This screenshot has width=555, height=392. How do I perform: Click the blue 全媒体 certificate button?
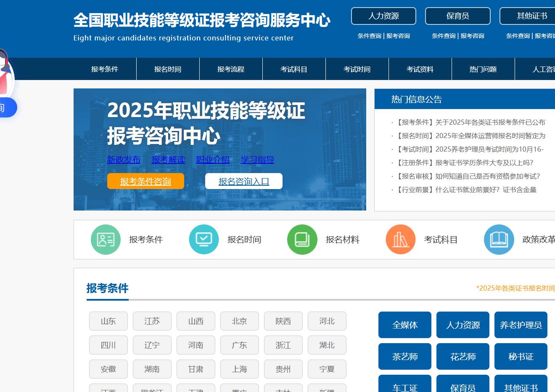point(405,325)
